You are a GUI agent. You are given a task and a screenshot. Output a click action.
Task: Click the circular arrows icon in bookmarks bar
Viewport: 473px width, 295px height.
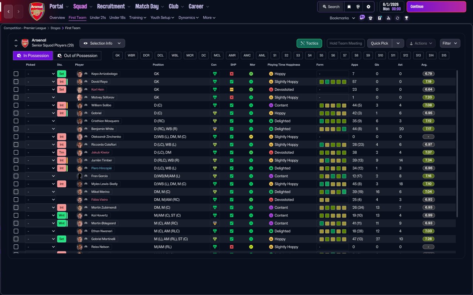pyautogui.click(x=397, y=18)
